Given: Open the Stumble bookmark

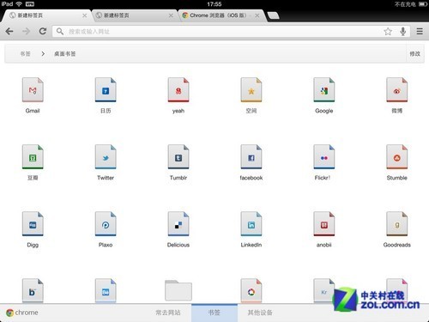Looking at the screenshot, I should click(397, 161).
